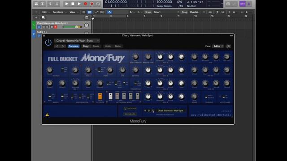Click the Compare button
This screenshot has width=287, height=161.
tap(74, 46)
